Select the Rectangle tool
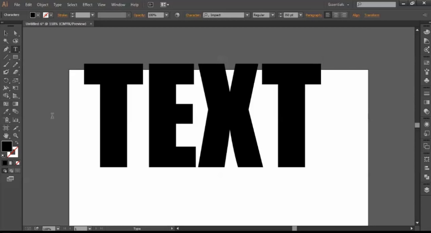This screenshot has width=431, height=233. point(15,57)
